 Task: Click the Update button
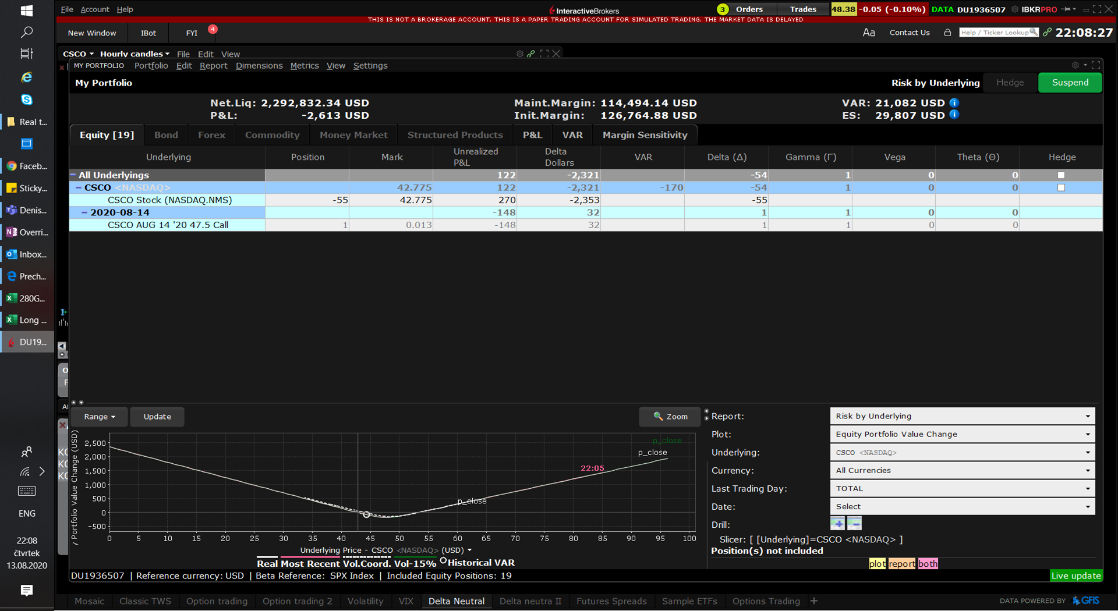click(x=157, y=417)
